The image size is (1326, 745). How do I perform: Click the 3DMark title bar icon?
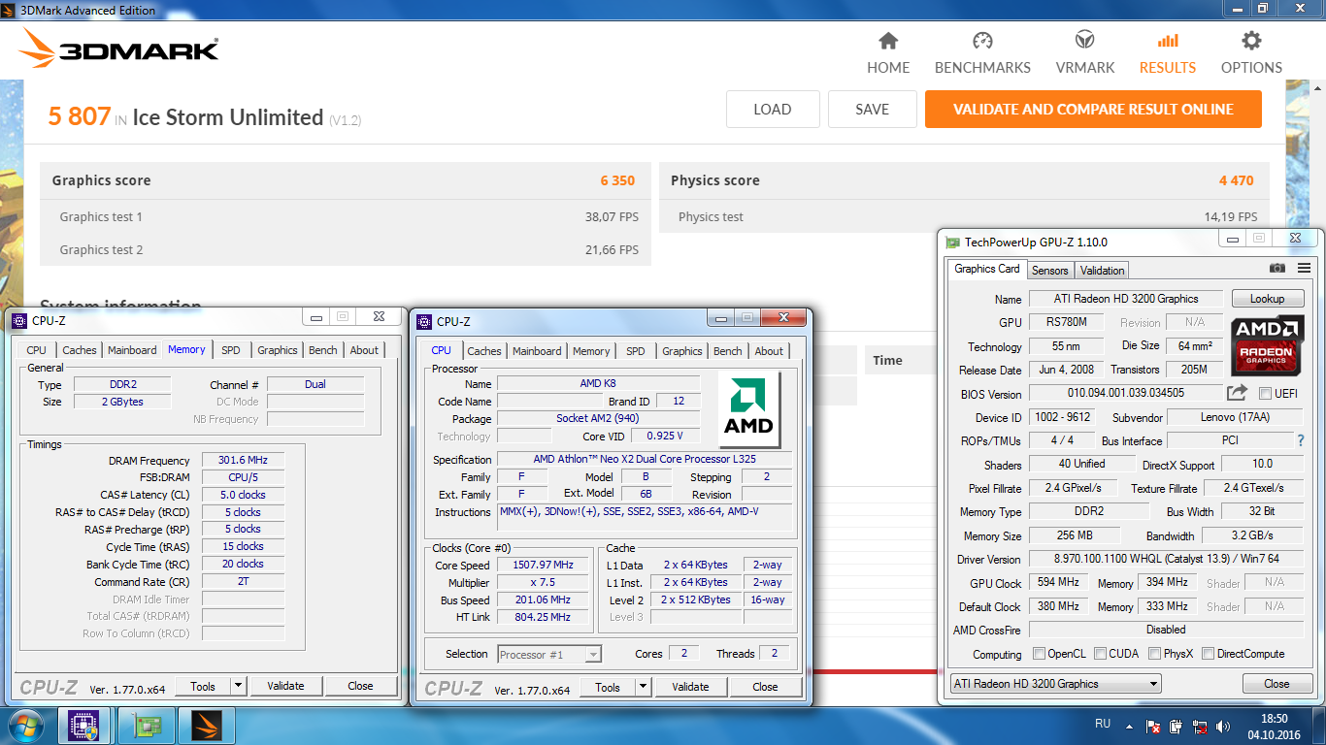pos(10,10)
